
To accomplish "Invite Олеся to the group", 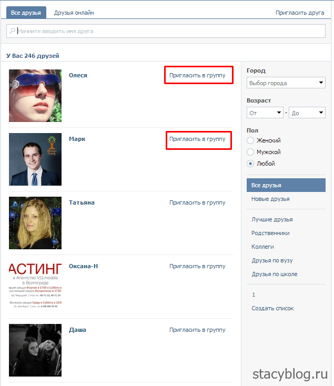I will click(x=197, y=75).
